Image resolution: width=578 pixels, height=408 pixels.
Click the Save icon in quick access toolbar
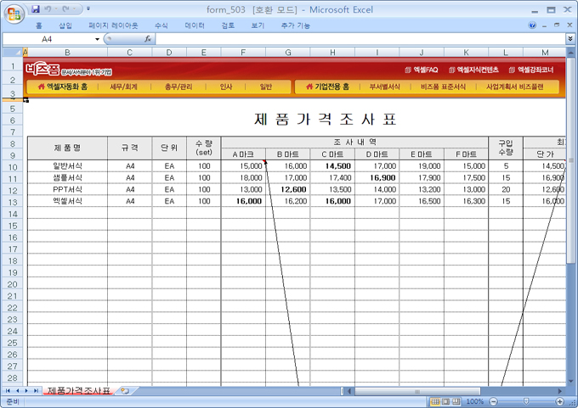click(35, 8)
